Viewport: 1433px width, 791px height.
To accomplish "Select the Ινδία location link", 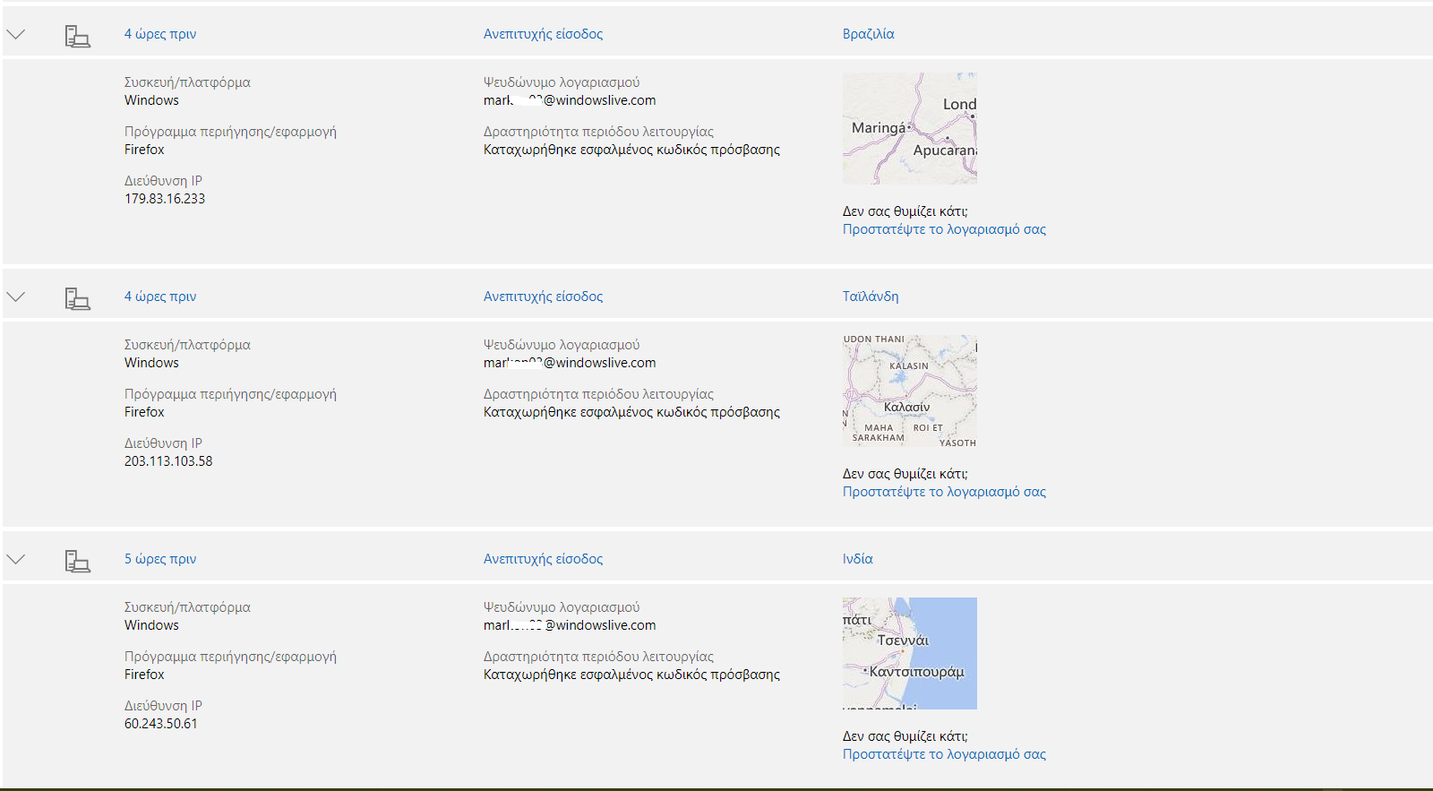I will [x=857, y=559].
